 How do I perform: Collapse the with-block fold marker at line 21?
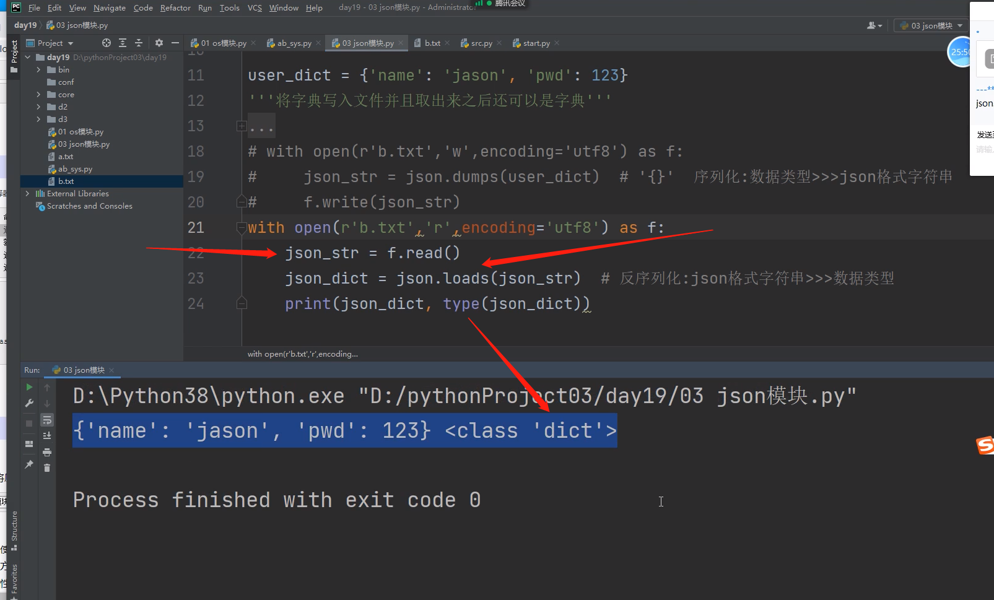tap(242, 228)
